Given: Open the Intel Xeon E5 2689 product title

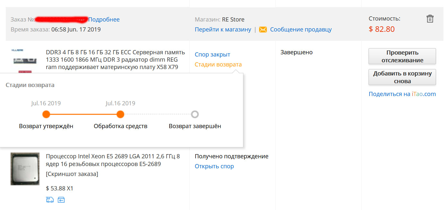Looking at the screenshot, I should [113, 160].
